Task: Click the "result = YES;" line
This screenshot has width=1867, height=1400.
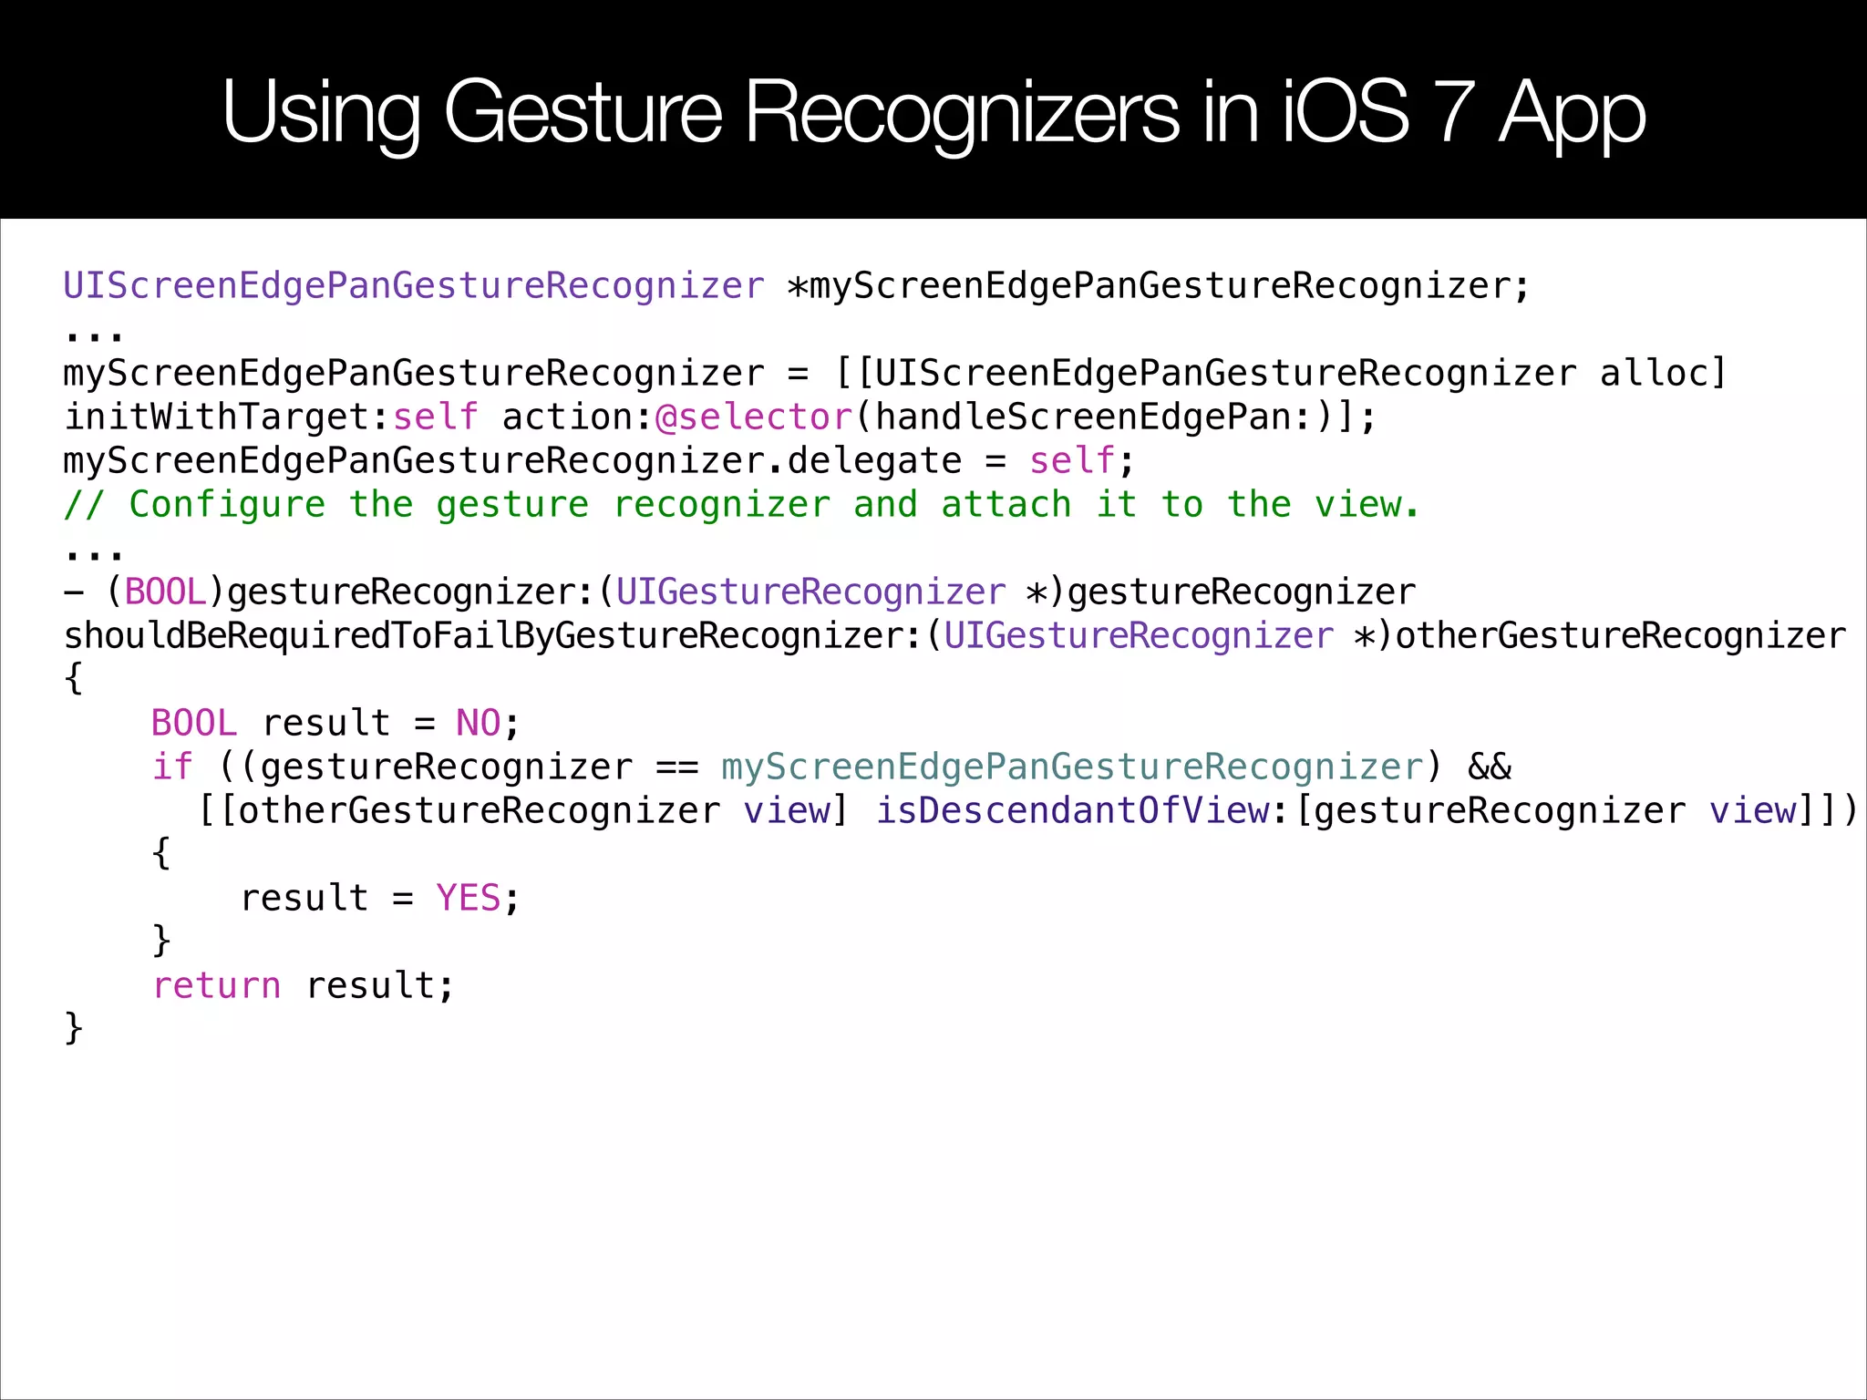Action: pos(379,899)
